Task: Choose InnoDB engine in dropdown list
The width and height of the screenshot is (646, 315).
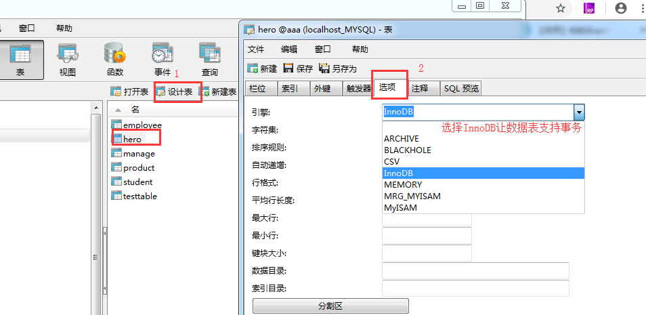Action: tap(483, 173)
